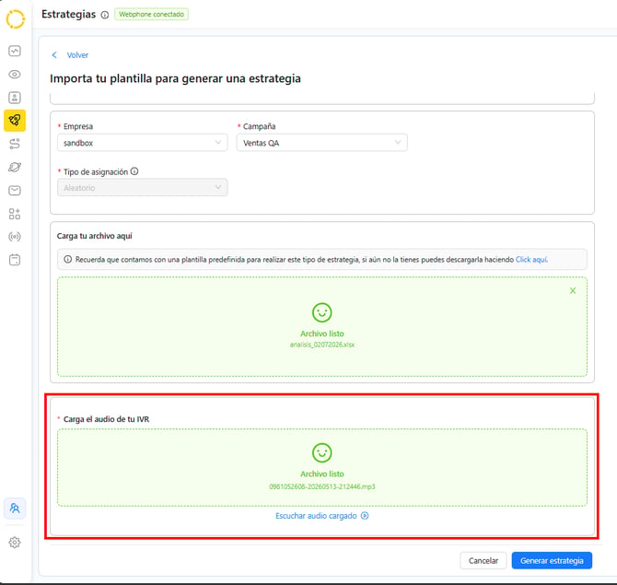Open the apps grid plus icon in sidebar

[15, 214]
